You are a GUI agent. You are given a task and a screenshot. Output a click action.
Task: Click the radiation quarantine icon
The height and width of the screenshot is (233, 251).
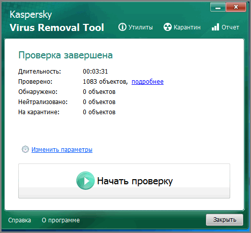[x=168, y=27]
